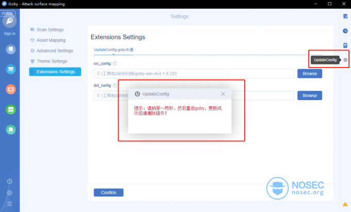Maximize the Goby window
Image resolution: width=351 pixels, height=212 pixels.
pos(330,4)
